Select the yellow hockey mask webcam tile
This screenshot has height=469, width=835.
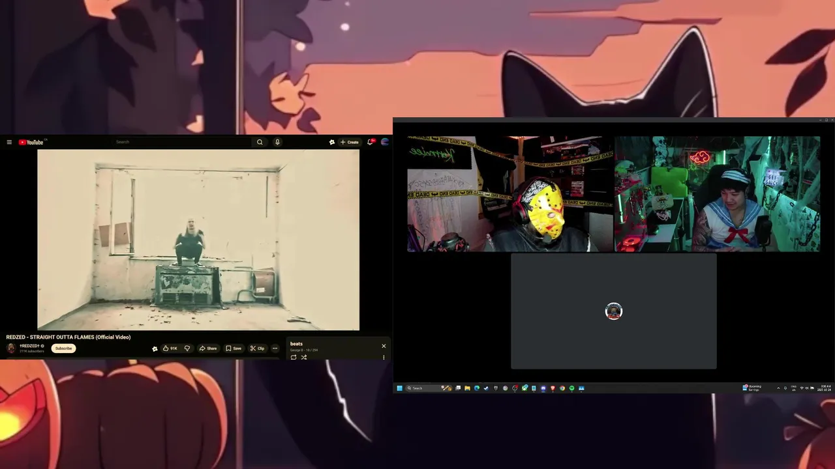[509, 194]
